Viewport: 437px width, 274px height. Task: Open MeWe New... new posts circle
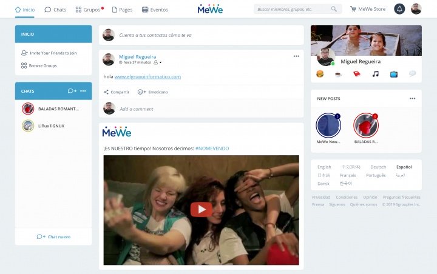[328, 125]
